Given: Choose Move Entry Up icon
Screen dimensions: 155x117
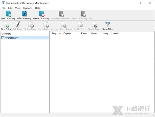Looking at the screenshot, I should 46,25.
